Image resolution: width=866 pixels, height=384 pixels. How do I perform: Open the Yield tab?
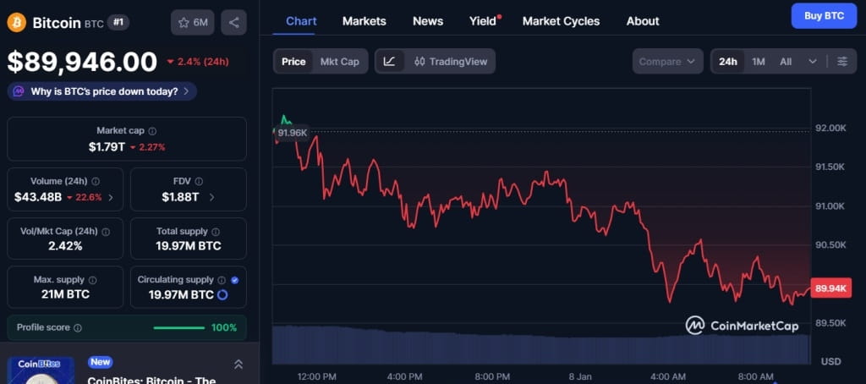[485, 21]
